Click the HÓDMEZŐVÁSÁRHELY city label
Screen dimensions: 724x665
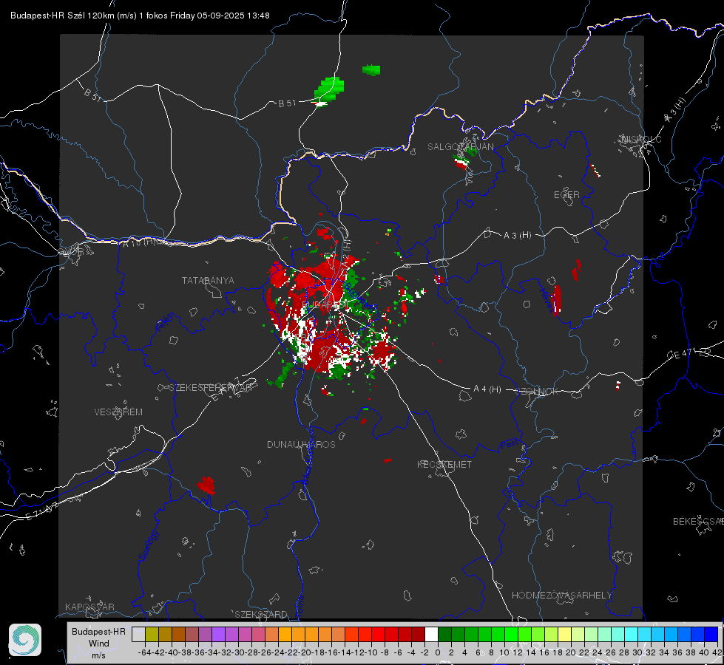pyautogui.click(x=561, y=596)
